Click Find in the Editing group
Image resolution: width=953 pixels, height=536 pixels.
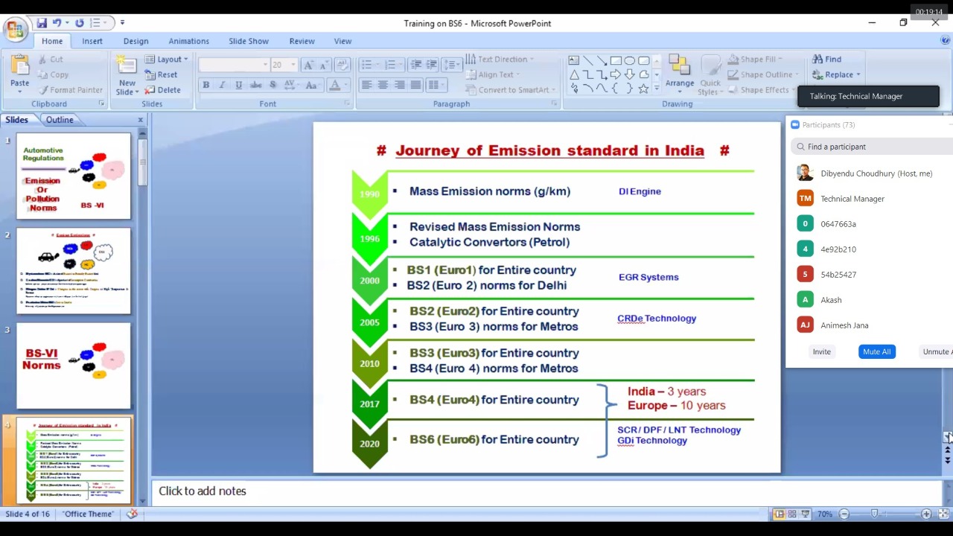(826, 59)
